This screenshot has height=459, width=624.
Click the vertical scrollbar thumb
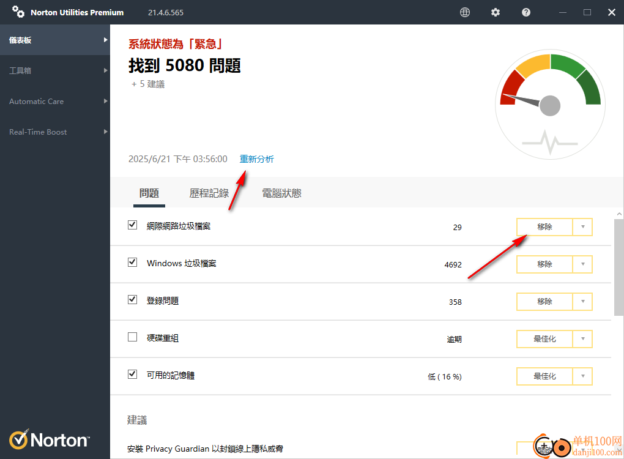[x=619, y=267]
